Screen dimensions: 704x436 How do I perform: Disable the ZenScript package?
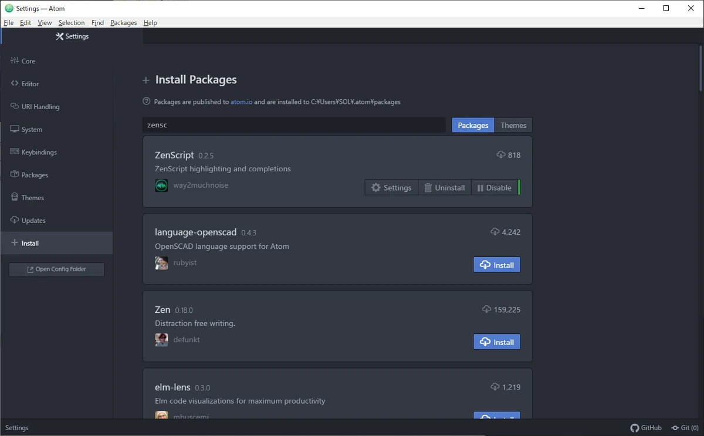click(495, 188)
